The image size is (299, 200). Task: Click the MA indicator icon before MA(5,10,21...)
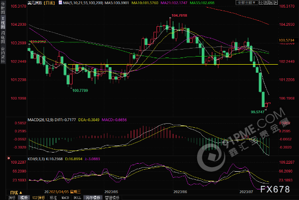click(x=60, y=3)
